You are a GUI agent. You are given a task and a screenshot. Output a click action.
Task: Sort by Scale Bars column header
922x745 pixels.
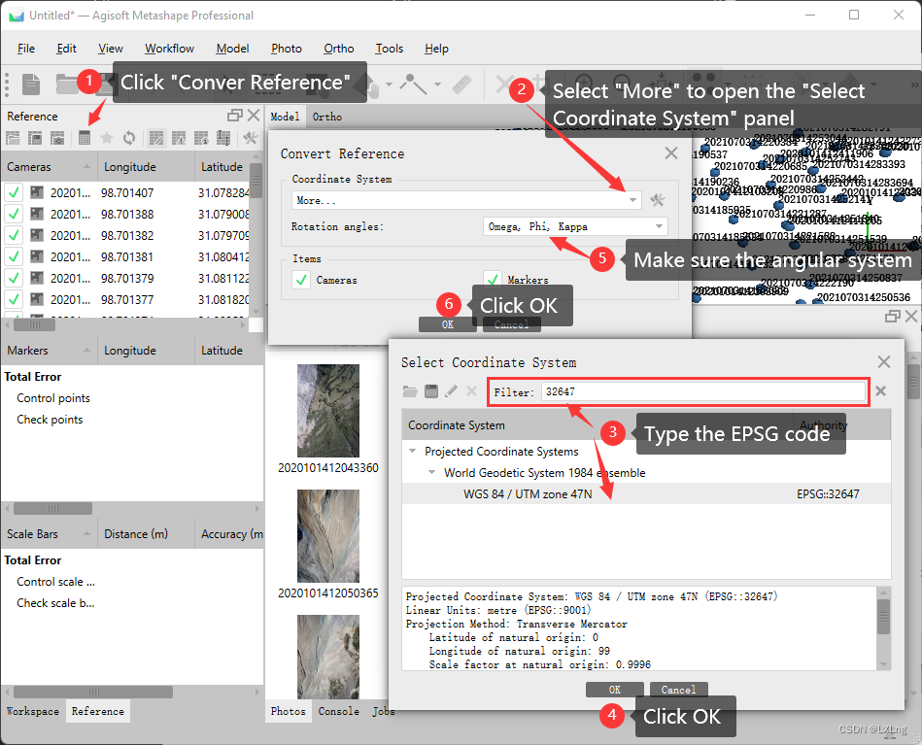[x=49, y=533]
